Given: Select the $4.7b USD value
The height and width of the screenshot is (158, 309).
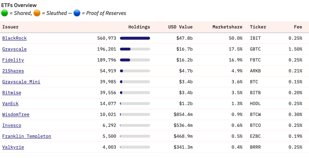Looking at the screenshot, I should (x=186, y=71).
